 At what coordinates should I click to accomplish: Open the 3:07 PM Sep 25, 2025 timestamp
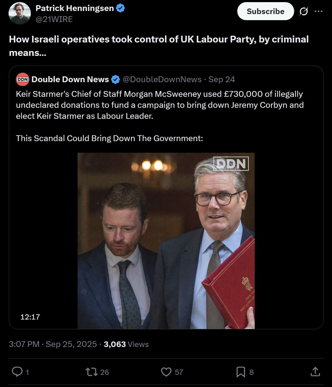(x=53, y=344)
